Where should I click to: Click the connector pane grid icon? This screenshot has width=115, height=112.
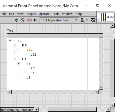[x=101, y=17]
